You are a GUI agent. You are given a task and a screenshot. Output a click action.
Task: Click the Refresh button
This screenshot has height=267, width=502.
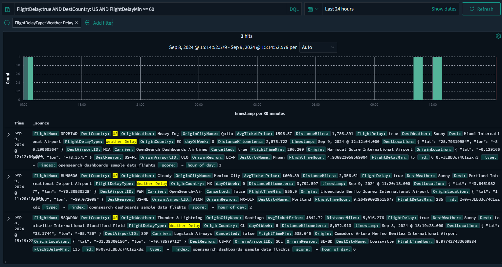point(481,9)
